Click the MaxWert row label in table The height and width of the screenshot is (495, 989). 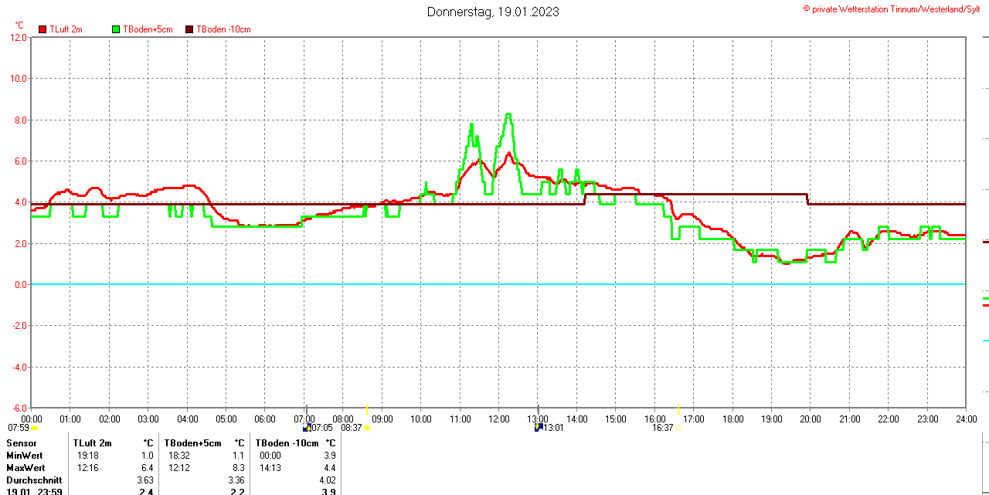(x=25, y=468)
